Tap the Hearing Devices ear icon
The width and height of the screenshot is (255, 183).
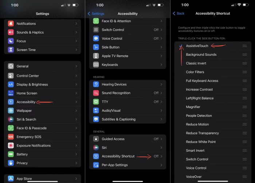pyautogui.click(x=96, y=84)
